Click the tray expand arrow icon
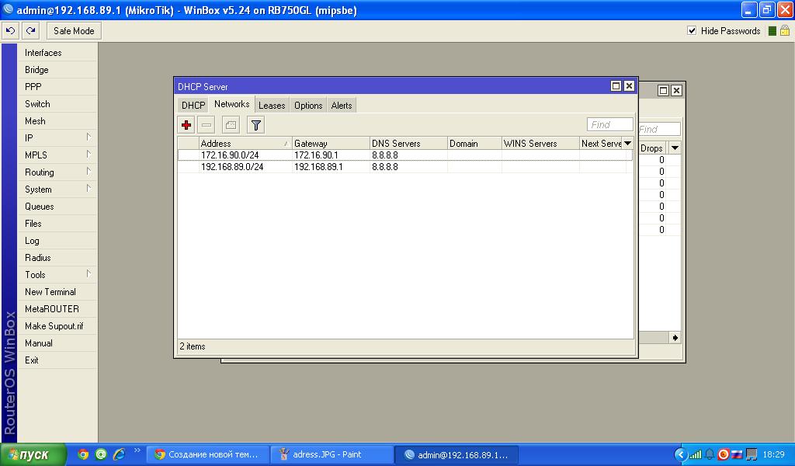Image resolution: width=795 pixels, height=466 pixels. pos(680,454)
